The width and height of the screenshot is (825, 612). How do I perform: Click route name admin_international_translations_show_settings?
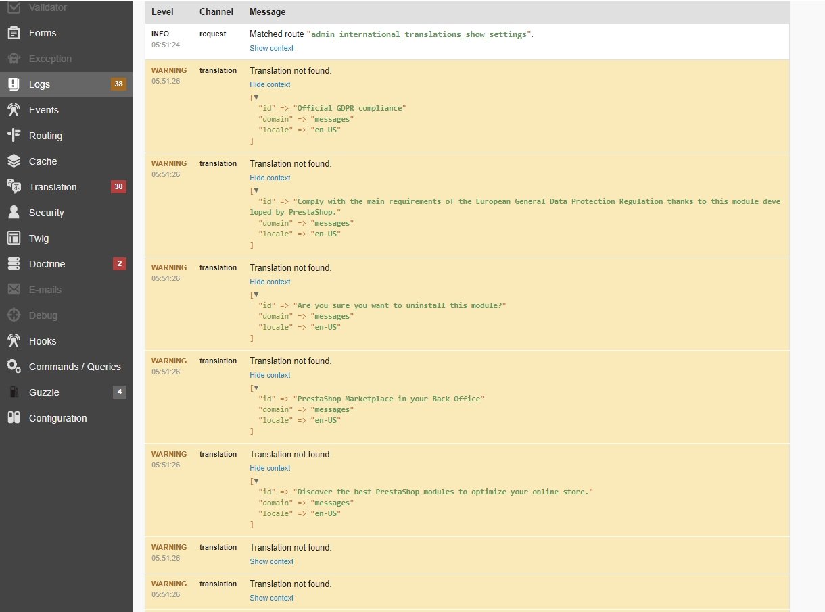[419, 34]
